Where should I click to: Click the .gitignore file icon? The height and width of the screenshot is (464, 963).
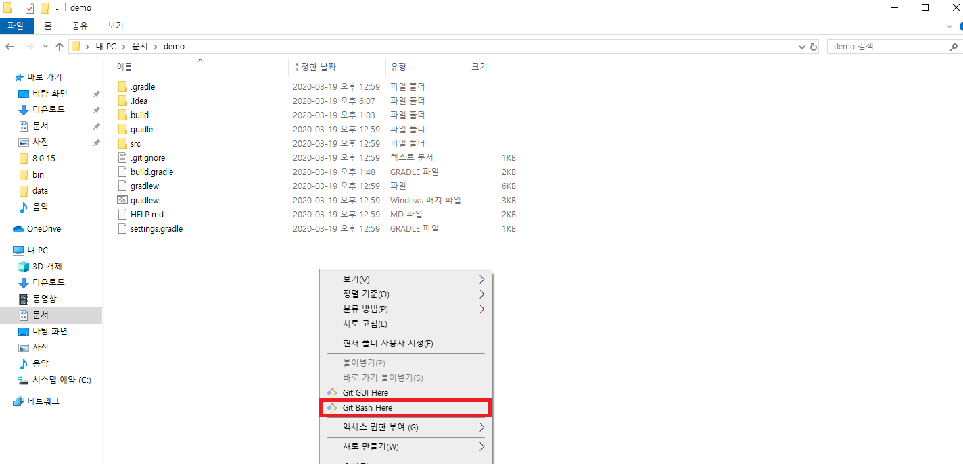tap(122, 157)
